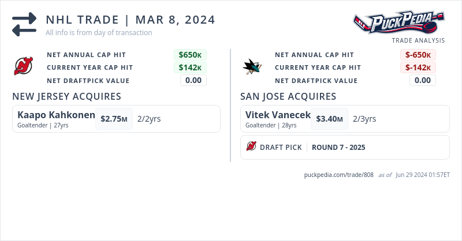Open Vitek Vanecek player name
This screenshot has width=462, height=241.
[278, 115]
